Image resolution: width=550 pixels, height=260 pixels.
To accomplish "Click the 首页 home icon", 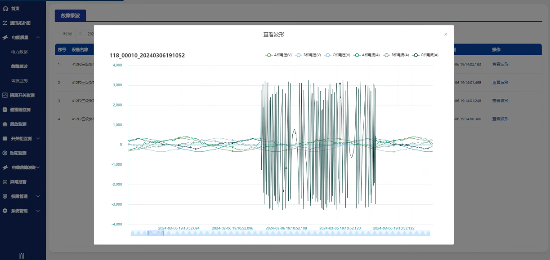I will click(5, 9).
